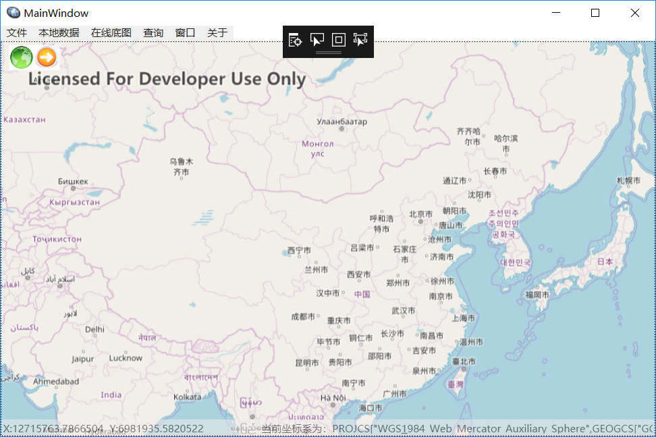This screenshot has height=437, width=656.
Task: Click the green globe full-extent icon
Action: point(20,58)
